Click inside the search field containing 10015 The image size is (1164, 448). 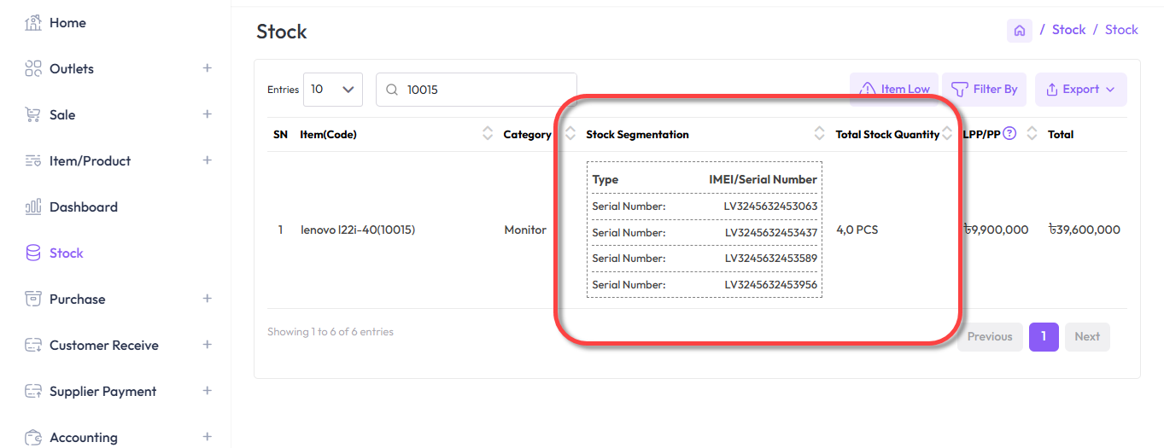(487, 90)
